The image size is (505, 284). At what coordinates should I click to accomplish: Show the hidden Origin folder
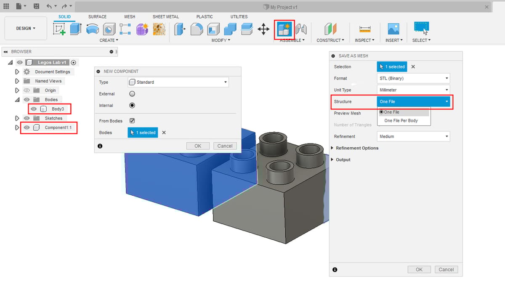pyautogui.click(x=27, y=90)
